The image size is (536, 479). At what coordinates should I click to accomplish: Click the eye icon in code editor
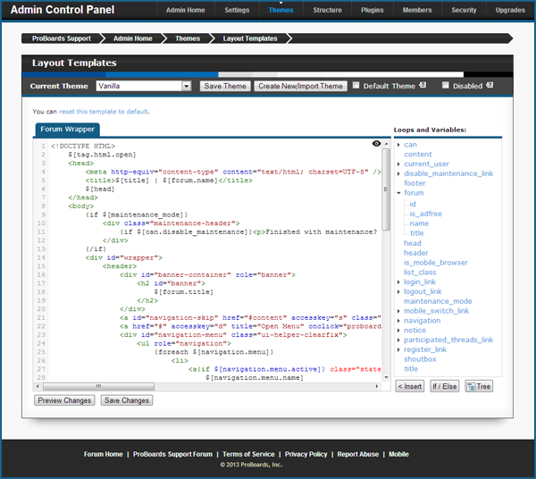[376, 144]
